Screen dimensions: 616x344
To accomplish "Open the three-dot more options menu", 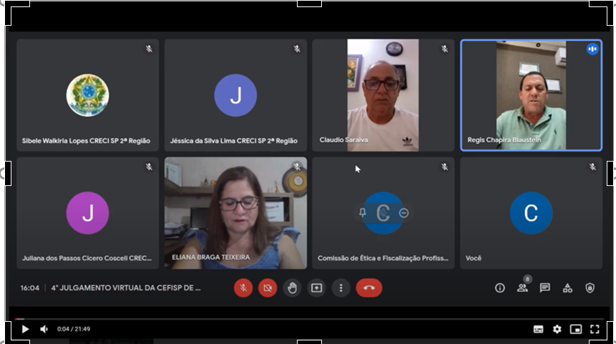I will coord(341,288).
